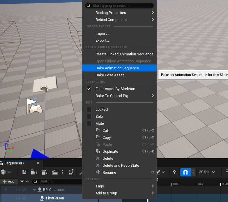Choose Delete and Keep State
This screenshot has height=202, width=228.
pyautogui.click(x=119, y=165)
